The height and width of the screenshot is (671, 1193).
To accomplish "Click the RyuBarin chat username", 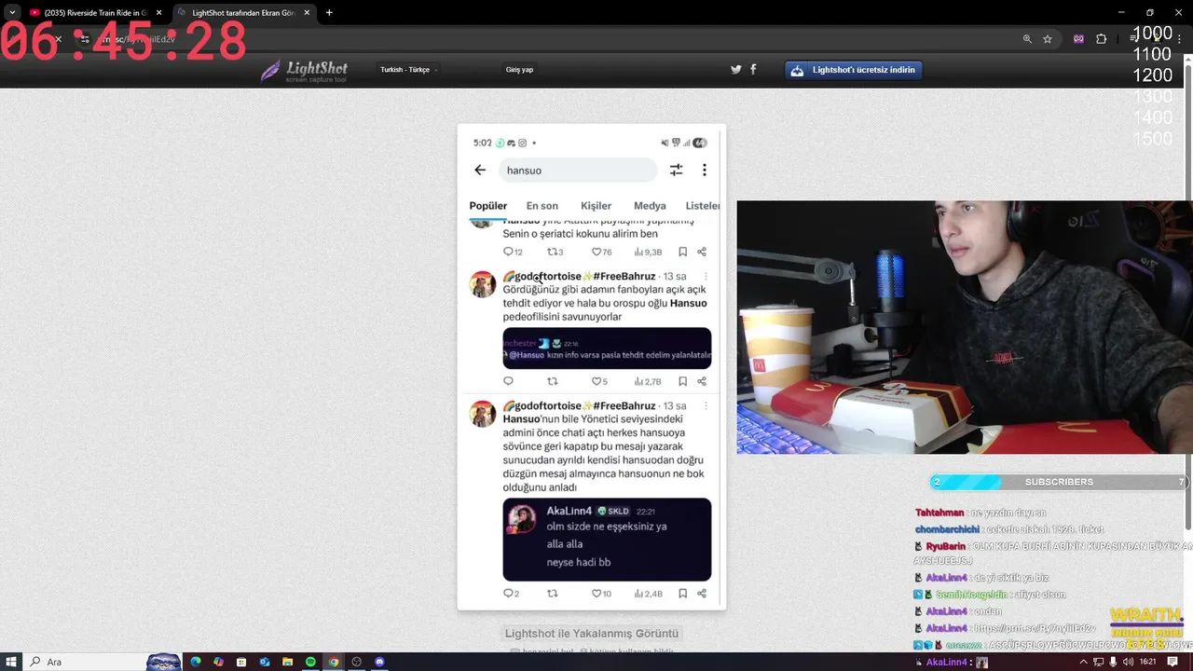I will pos(946,546).
